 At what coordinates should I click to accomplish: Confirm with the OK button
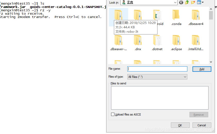pyautogui.click(x=180, y=125)
